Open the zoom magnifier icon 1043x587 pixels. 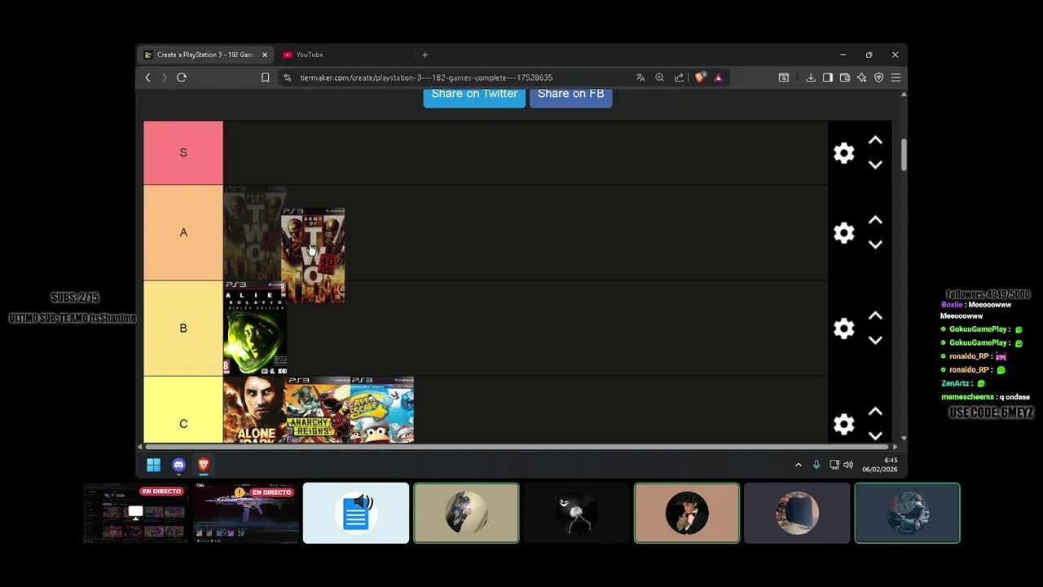coord(660,77)
